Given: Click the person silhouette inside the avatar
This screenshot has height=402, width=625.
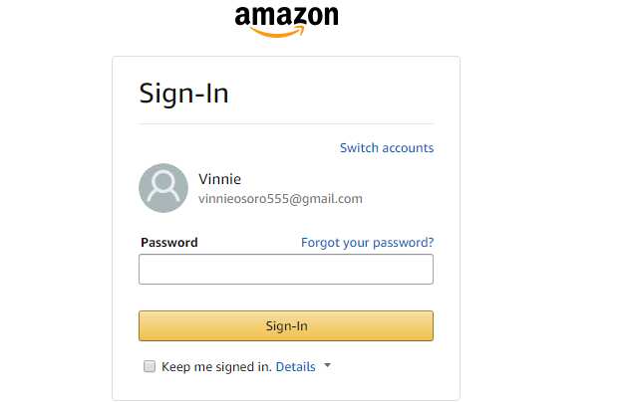Looking at the screenshot, I should coord(163,186).
